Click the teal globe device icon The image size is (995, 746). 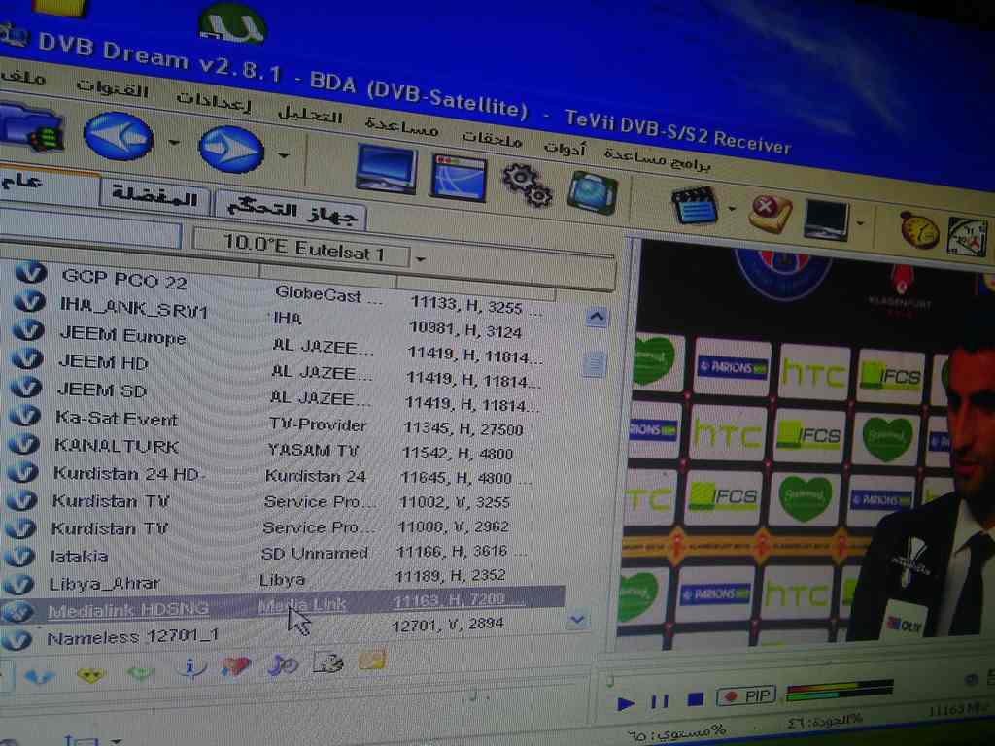pyautogui.click(x=592, y=193)
